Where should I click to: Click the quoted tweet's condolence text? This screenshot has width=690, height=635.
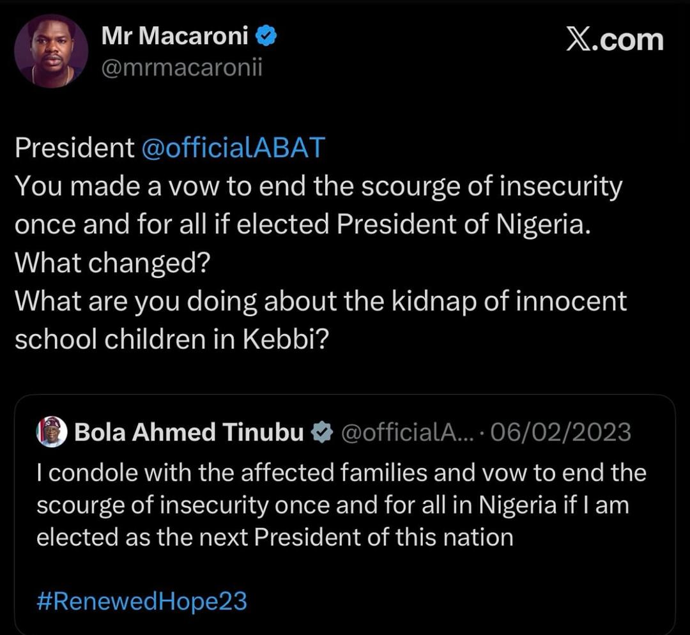click(339, 505)
